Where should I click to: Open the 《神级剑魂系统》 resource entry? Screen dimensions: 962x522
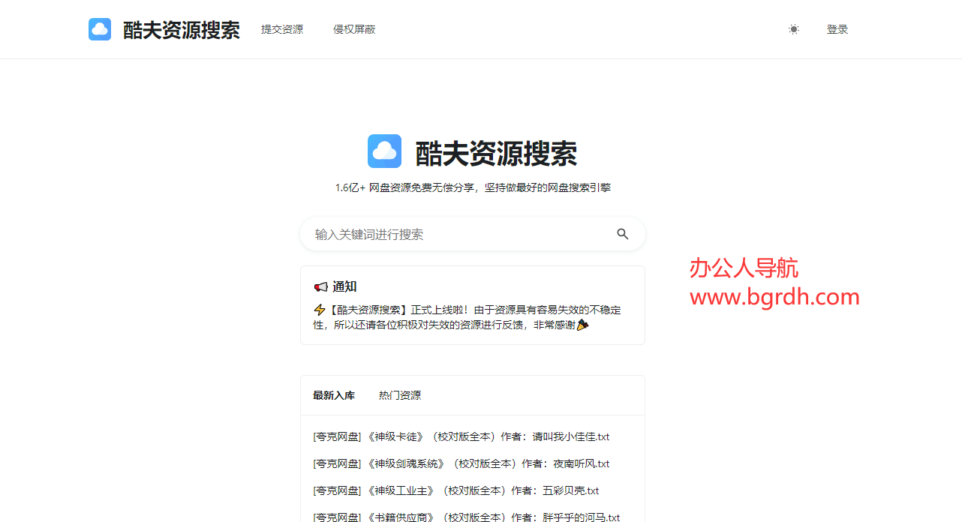pos(461,463)
